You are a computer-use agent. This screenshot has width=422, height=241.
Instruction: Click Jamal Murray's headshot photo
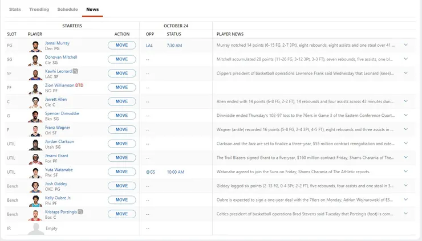(36, 46)
